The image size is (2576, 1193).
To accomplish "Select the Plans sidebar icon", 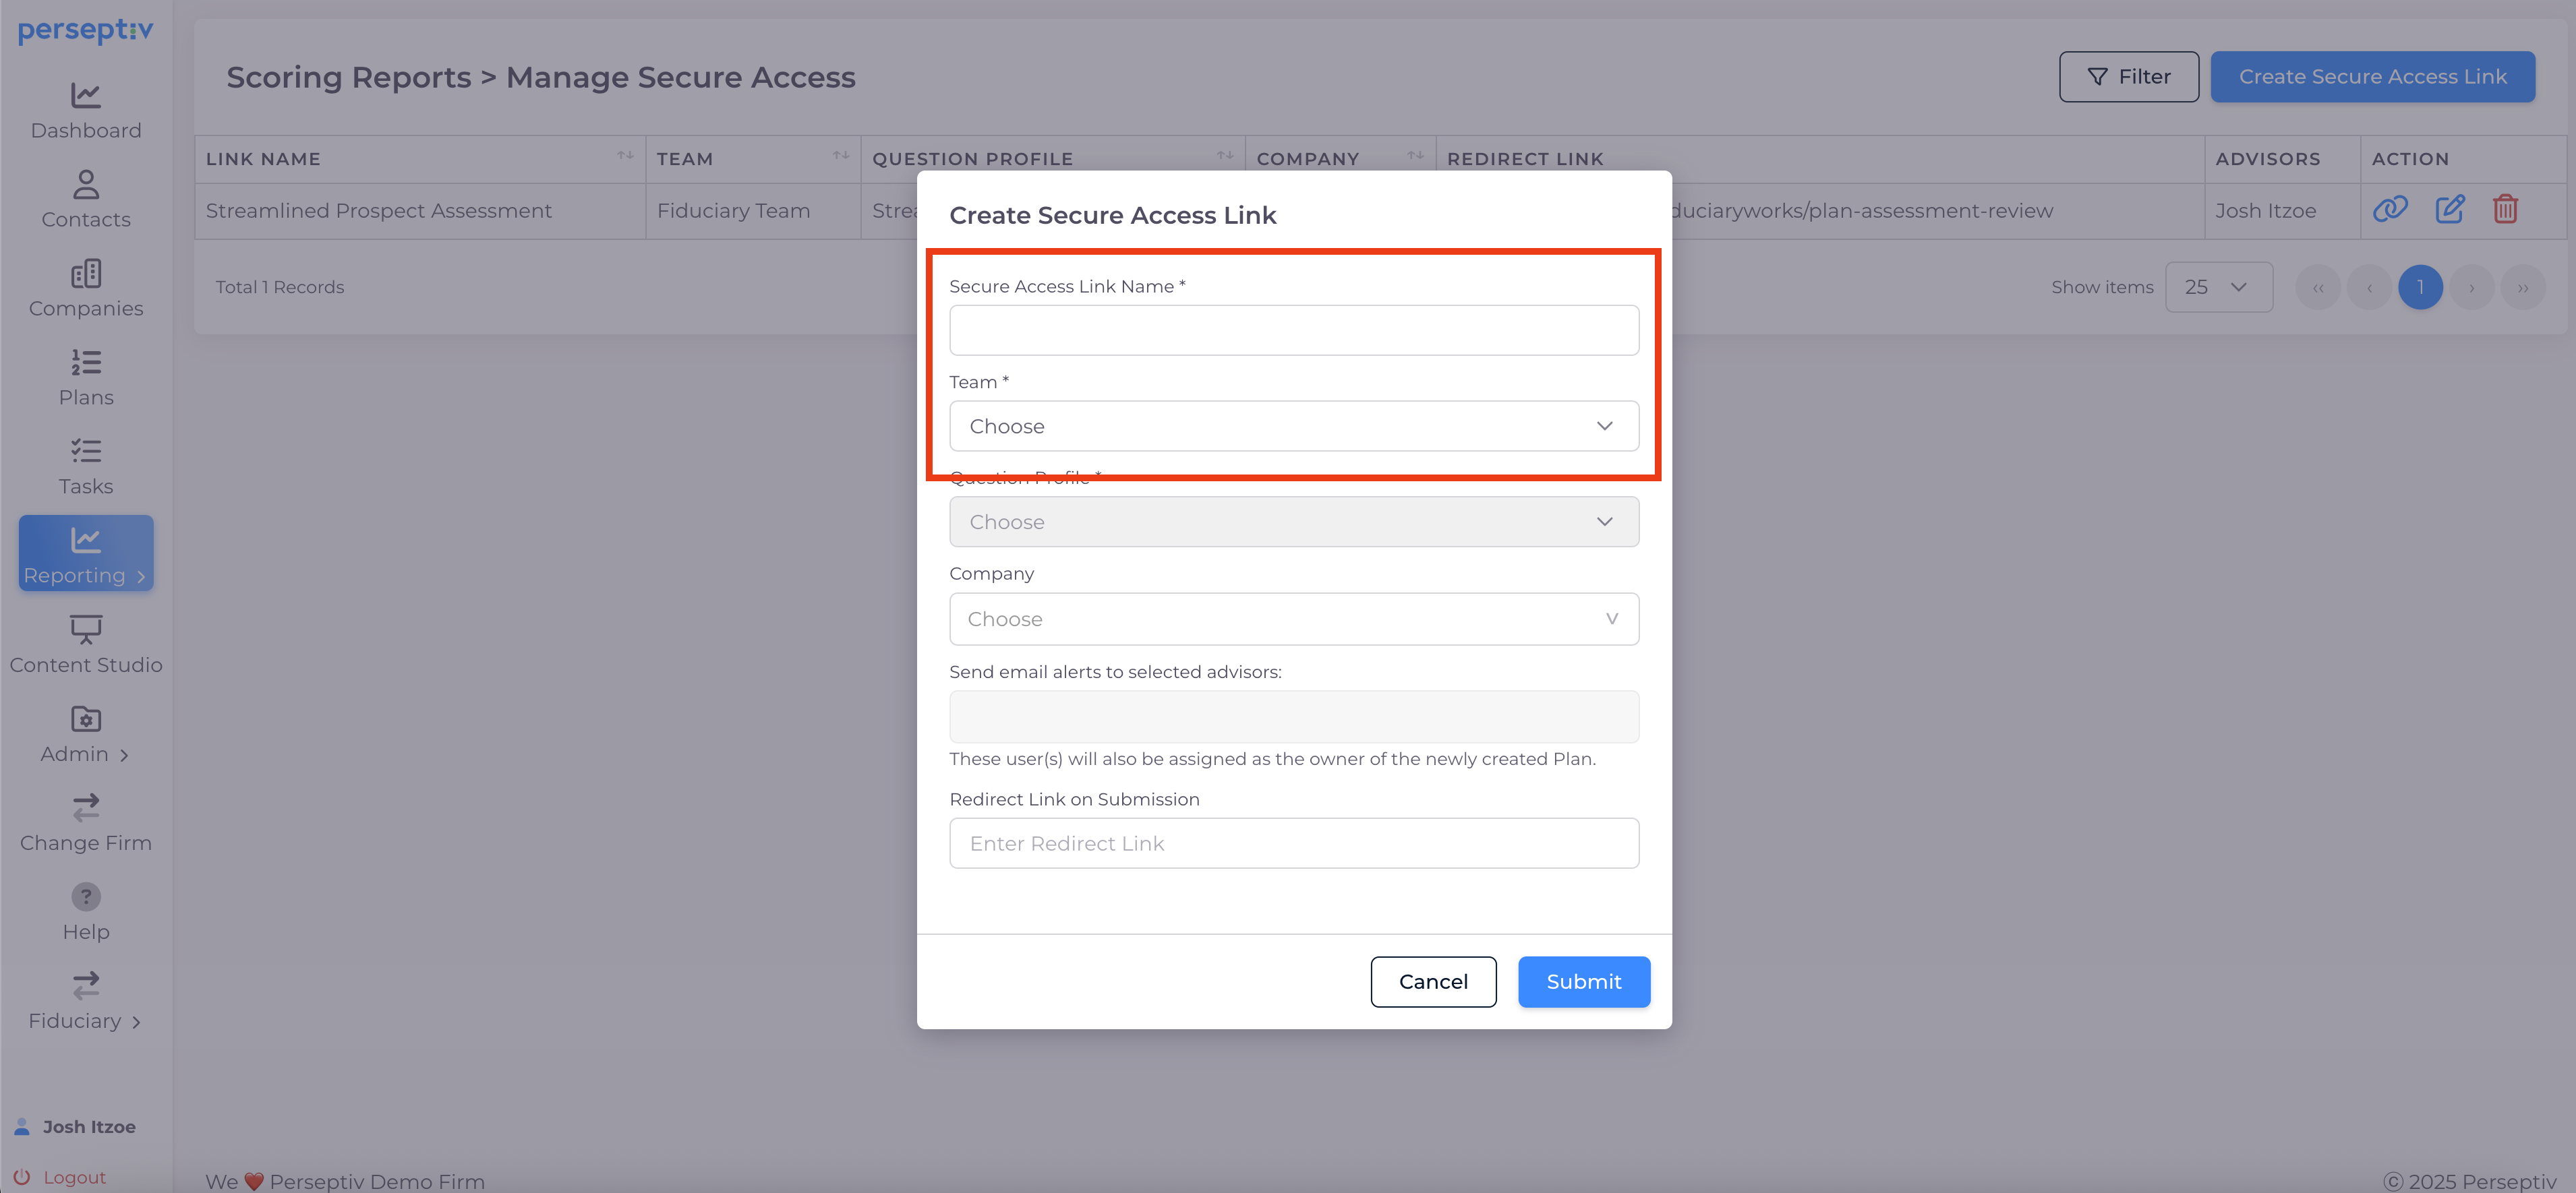I will click(x=86, y=377).
